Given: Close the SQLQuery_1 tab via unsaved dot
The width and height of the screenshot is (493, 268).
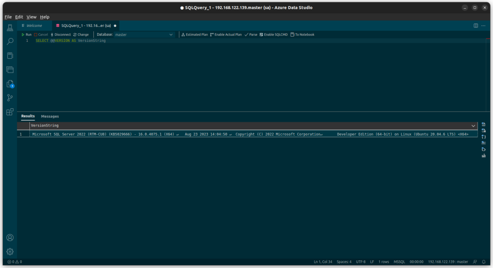Looking at the screenshot, I should point(115,26).
